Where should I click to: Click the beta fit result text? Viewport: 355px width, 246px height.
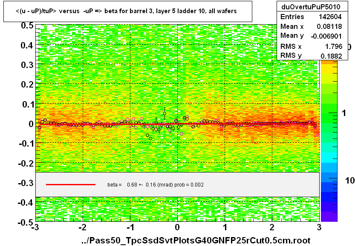(x=155, y=185)
